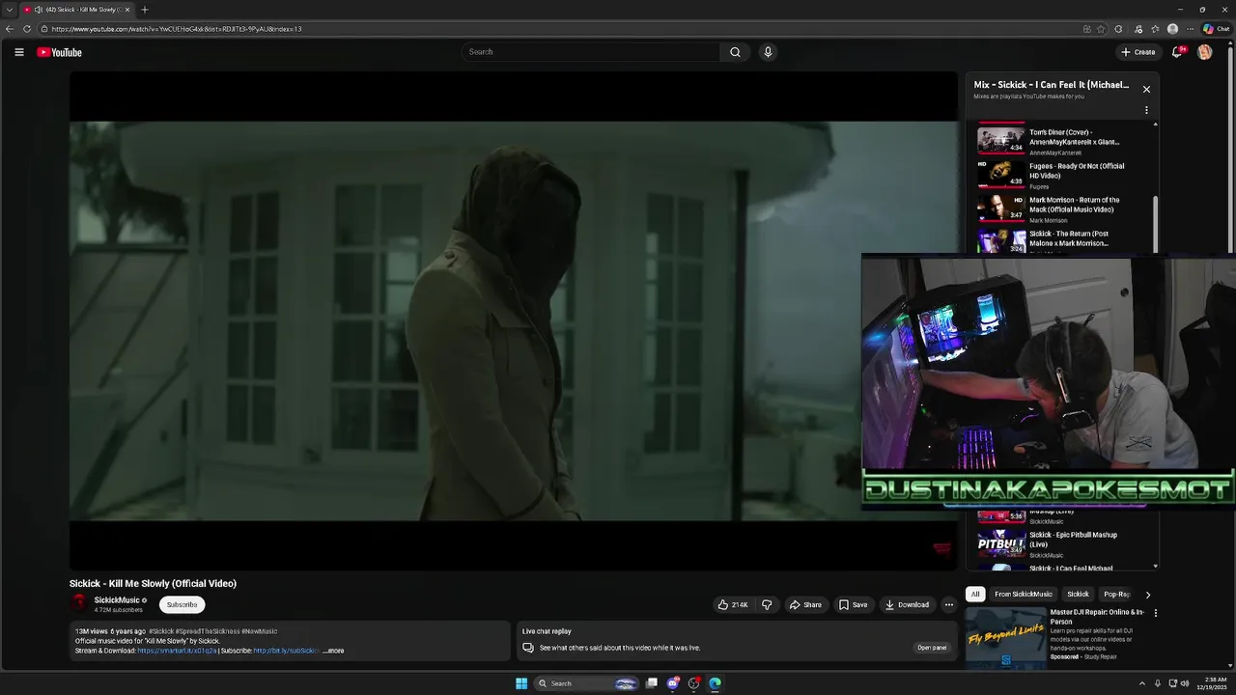1236x695 pixels.
Task: Close the Mix playlist panel
Action: [1146, 89]
